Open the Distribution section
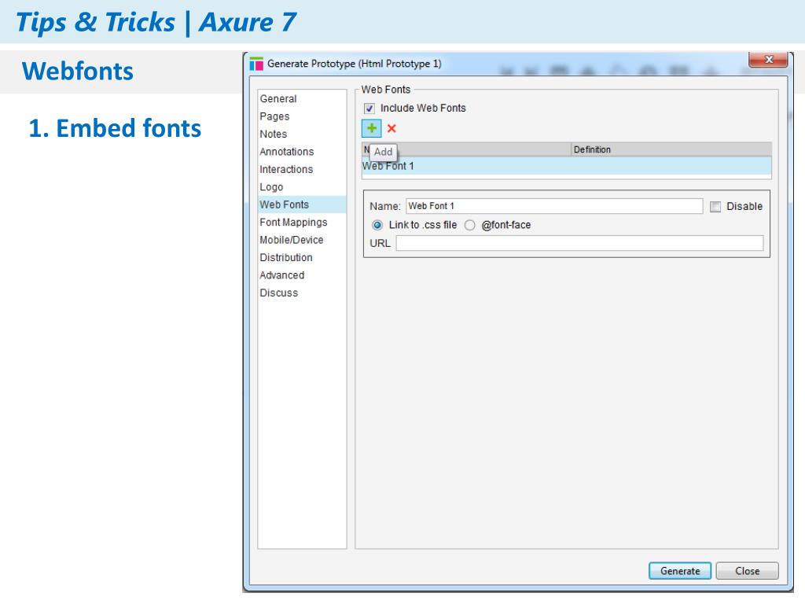 coord(302,257)
